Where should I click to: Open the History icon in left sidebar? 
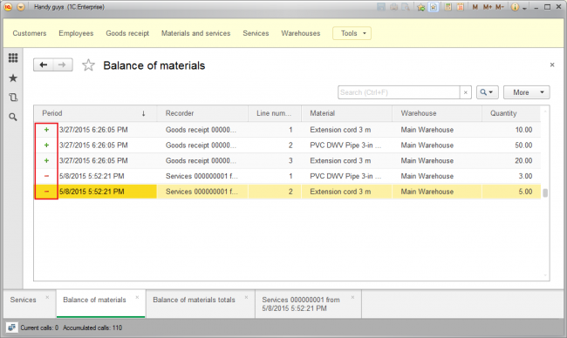point(13,98)
